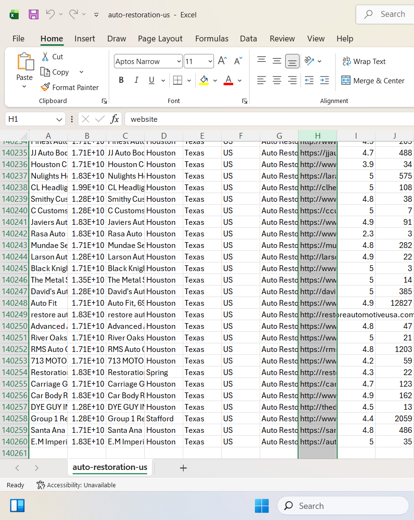The width and height of the screenshot is (414, 520).
Task: Open the font size dropdown
Action: [x=210, y=62]
